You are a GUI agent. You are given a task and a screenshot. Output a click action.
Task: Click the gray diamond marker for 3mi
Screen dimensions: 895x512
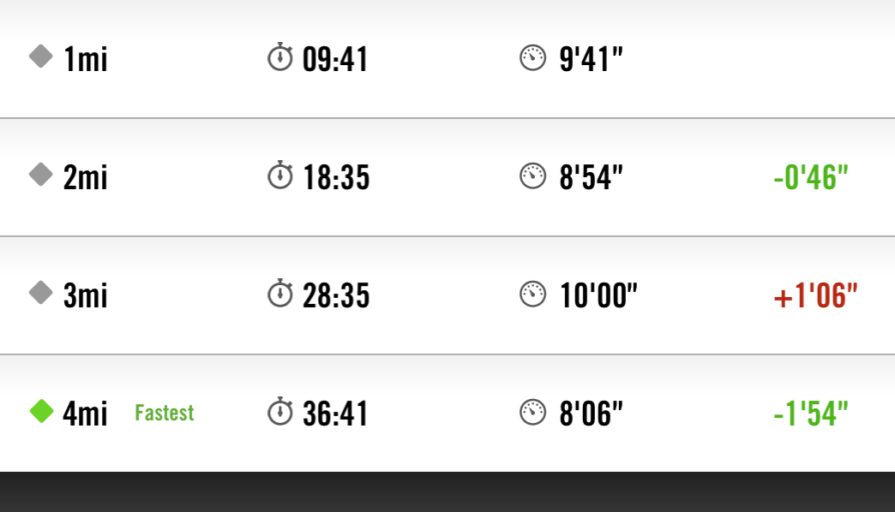tap(41, 293)
